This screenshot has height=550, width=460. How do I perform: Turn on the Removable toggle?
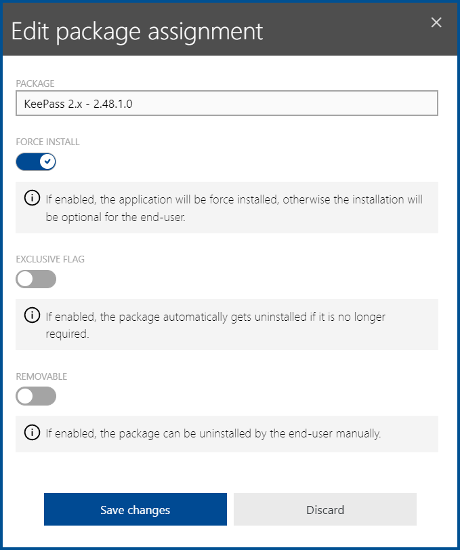click(36, 396)
